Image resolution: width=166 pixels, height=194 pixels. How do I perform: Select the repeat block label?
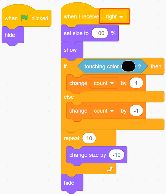[x=71, y=138]
